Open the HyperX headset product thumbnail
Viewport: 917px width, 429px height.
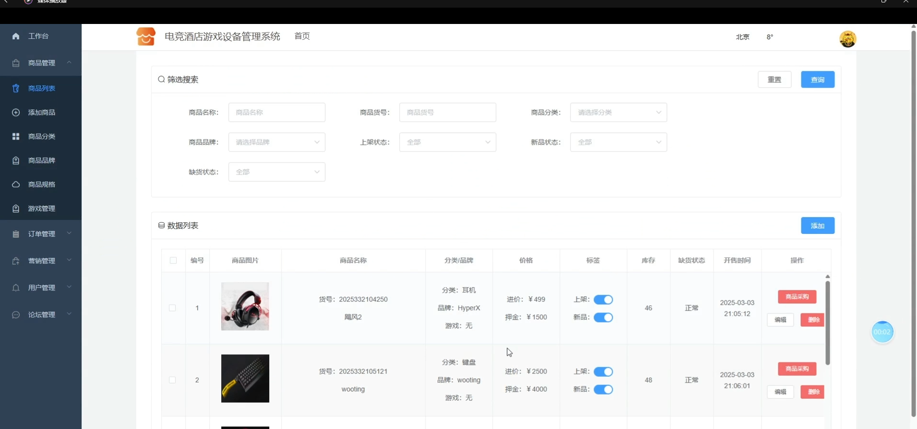245,306
